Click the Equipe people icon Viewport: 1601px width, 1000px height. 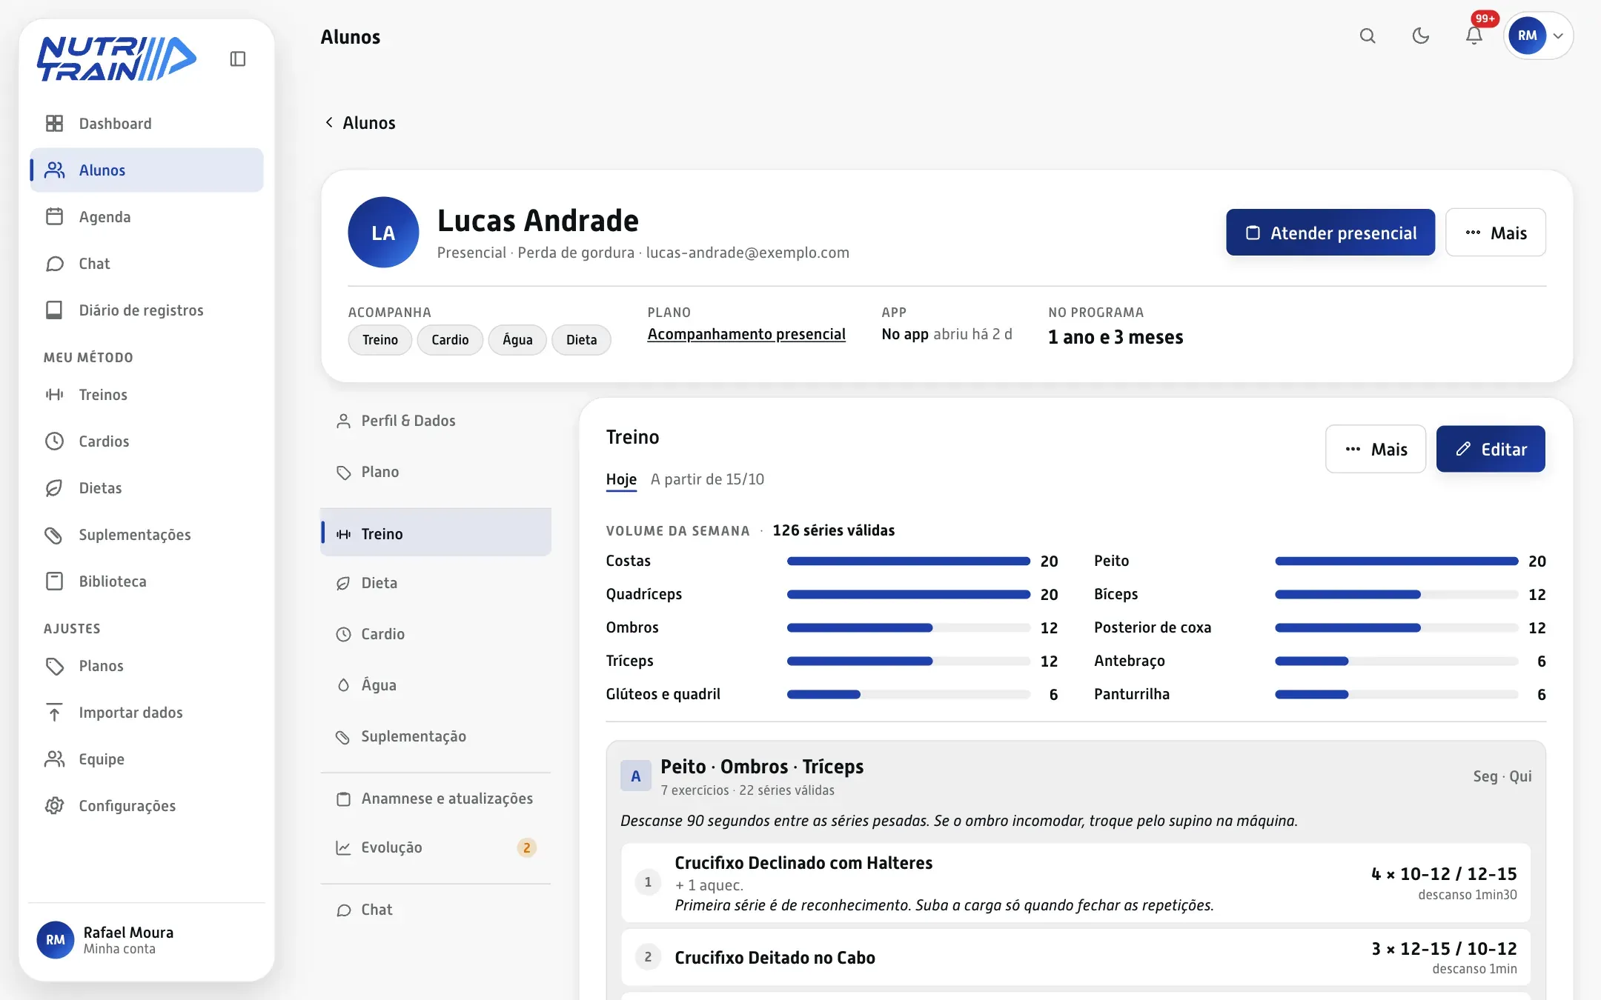point(54,759)
